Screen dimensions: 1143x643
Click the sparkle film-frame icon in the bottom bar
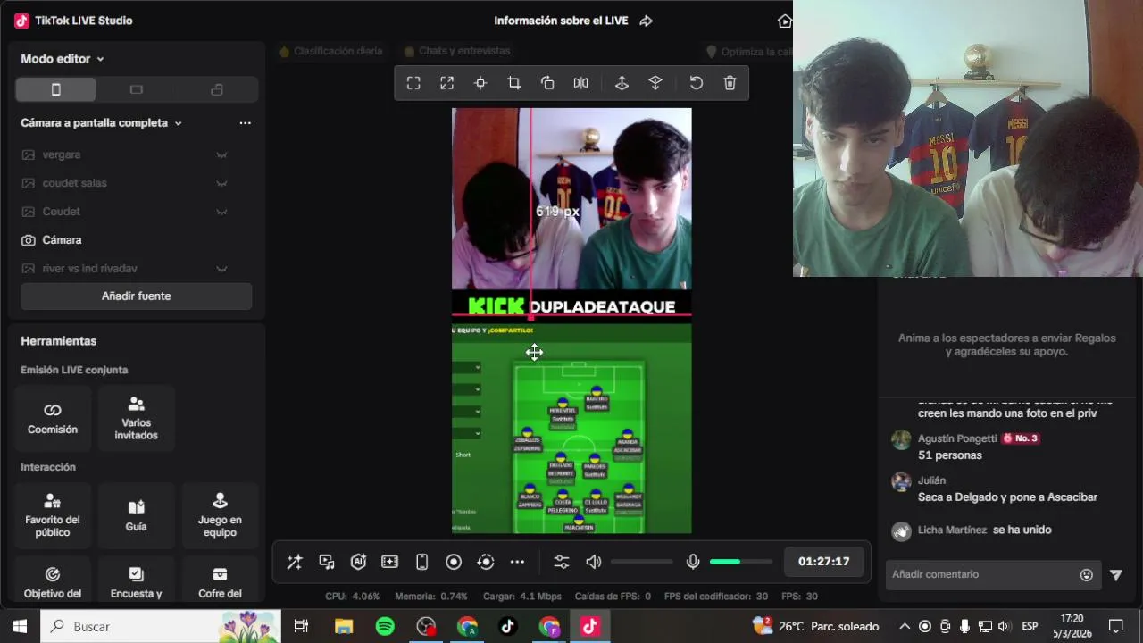coord(390,562)
